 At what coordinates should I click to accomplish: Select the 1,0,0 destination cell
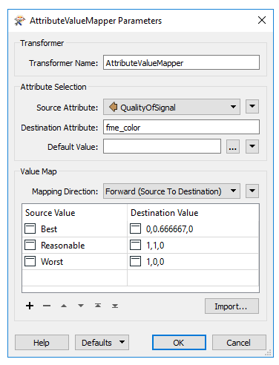point(193,261)
